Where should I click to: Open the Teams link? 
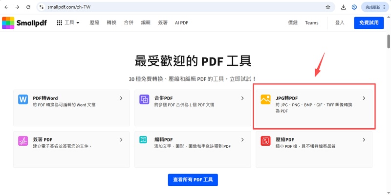pyautogui.click(x=312, y=22)
